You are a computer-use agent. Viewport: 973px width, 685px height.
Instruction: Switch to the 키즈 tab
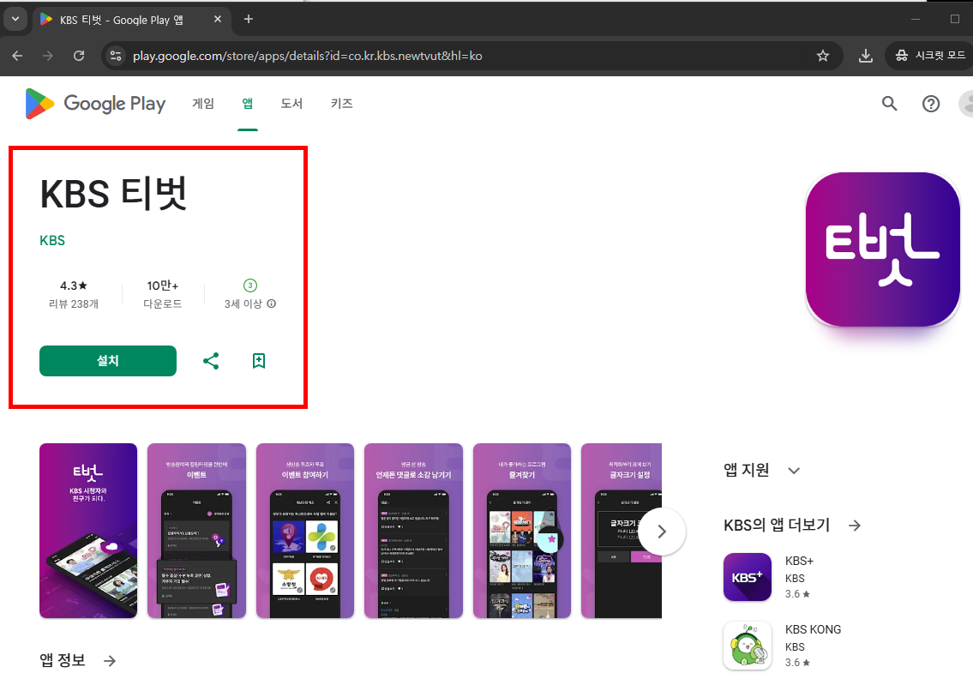pyautogui.click(x=341, y=103)
